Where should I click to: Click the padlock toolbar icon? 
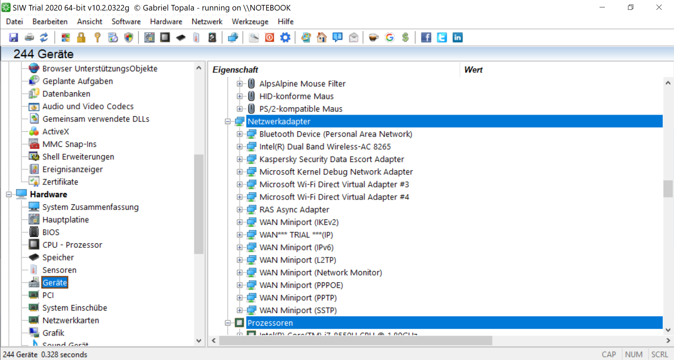pyautogui.click(x=81, y=38)
